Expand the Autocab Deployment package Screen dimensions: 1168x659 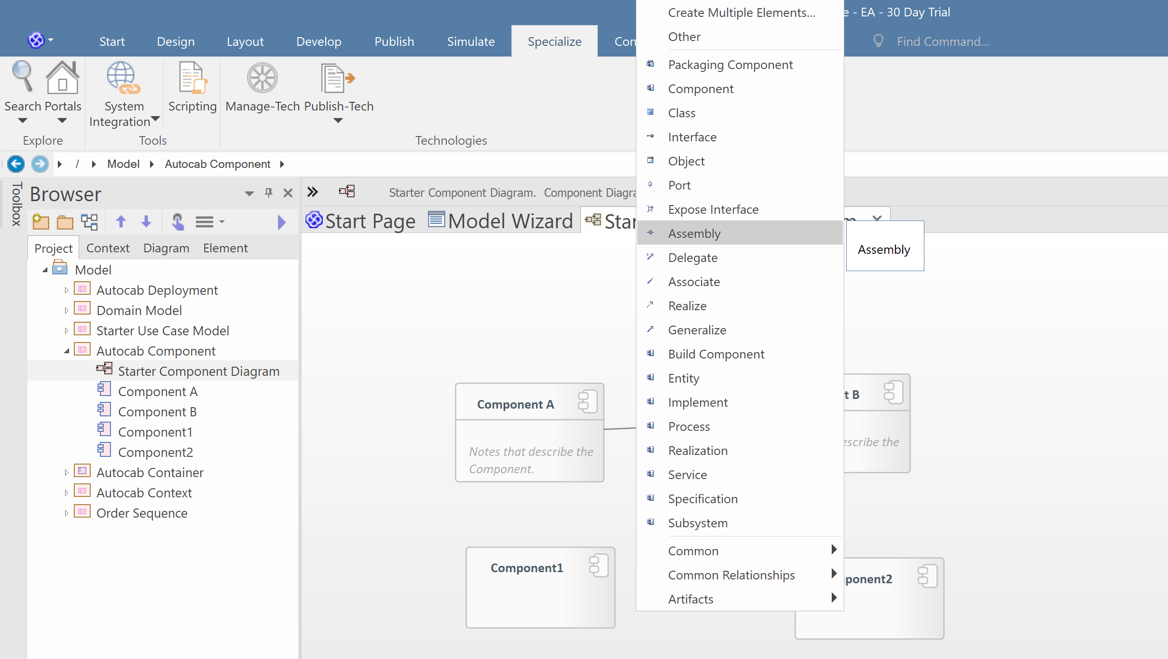coord(66,289)
